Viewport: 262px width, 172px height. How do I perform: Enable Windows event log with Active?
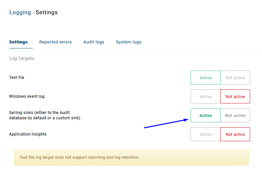pos(205,96)
